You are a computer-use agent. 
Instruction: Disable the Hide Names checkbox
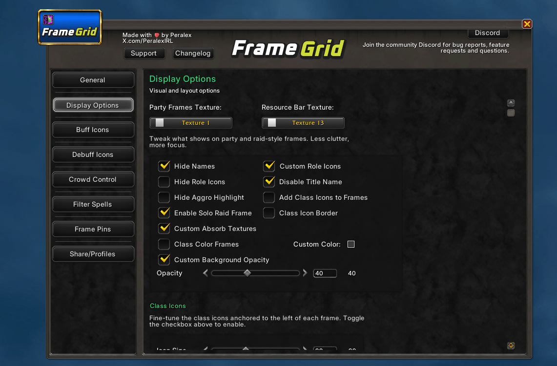tap(164, 166)
